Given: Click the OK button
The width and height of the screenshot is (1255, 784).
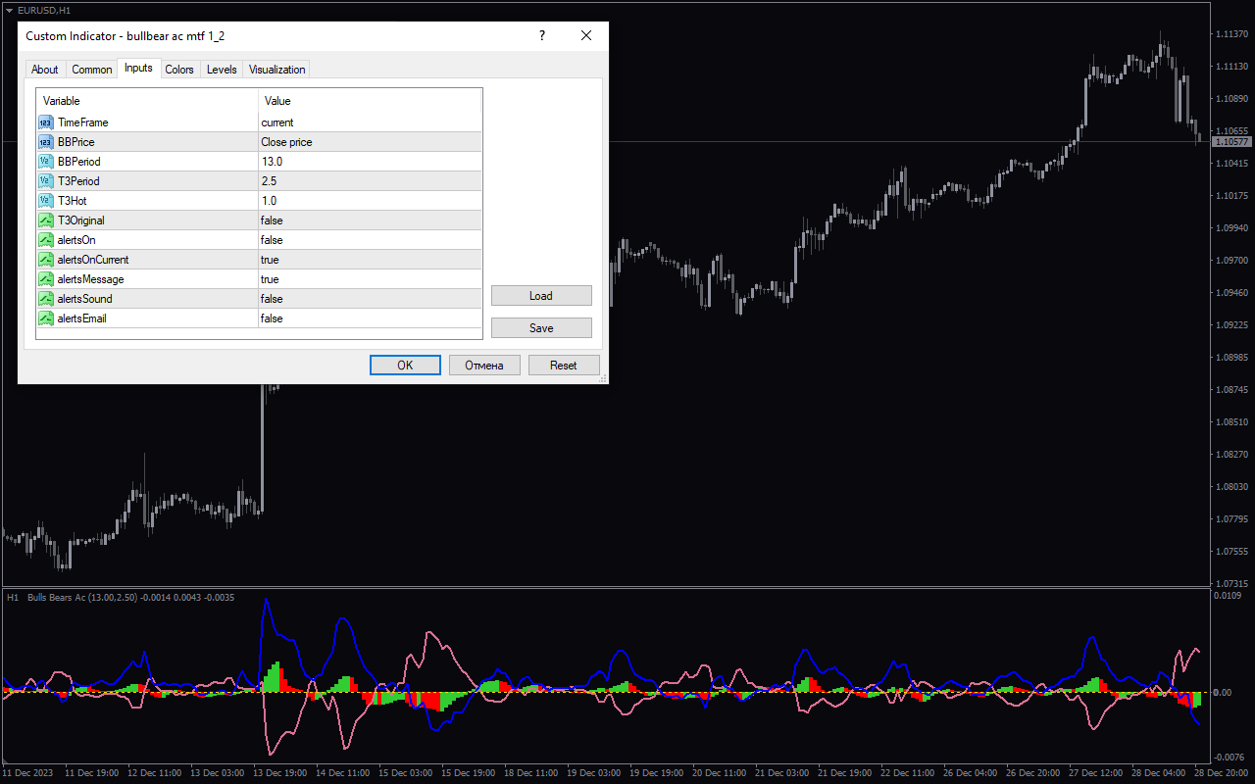Looking at the screenshot, I should [x=405, y=365].
